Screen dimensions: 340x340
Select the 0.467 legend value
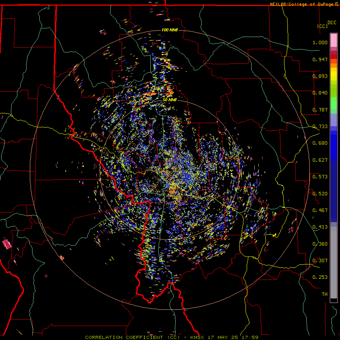tap(320, 210)
